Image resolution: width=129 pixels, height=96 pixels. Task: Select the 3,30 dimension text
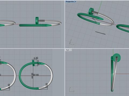tap(36, 58)
